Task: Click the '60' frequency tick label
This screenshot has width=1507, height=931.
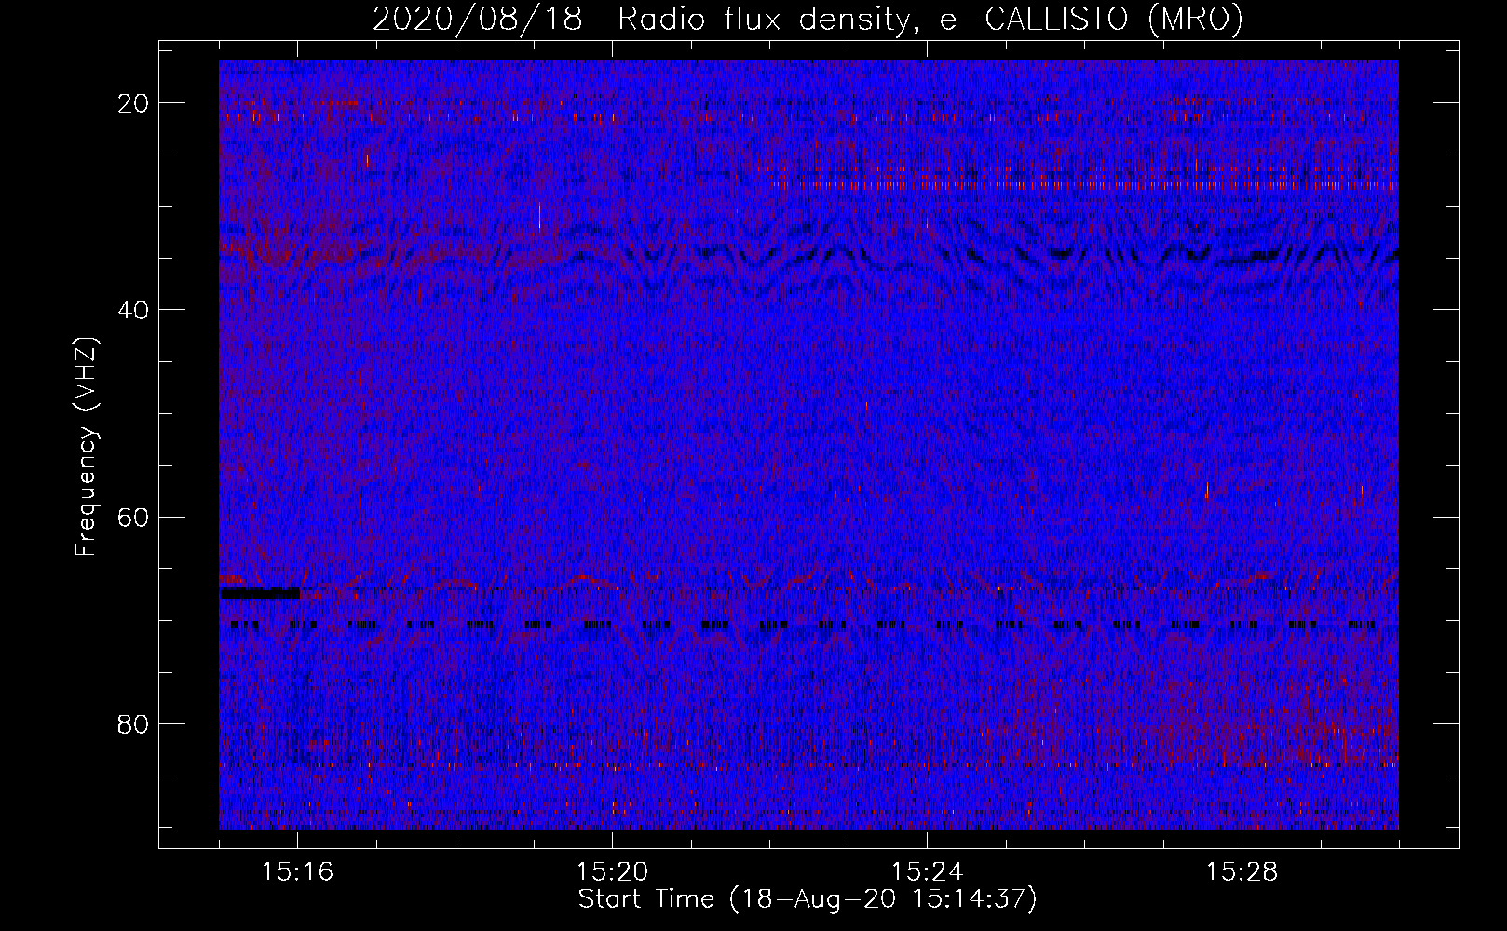Action: (x=134, y=517)
